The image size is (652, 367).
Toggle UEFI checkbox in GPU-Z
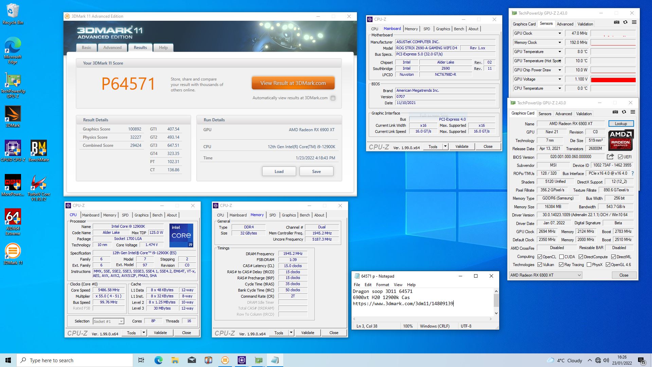[620, 157]
